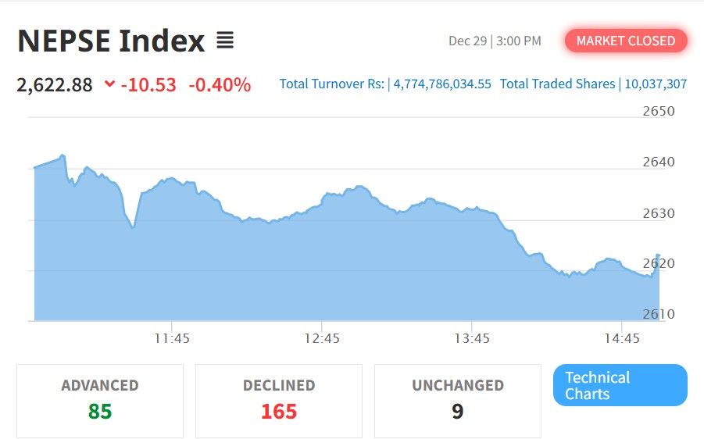This screenshot has width=704, height=439.
Task: Click the 12:45 time axis label
Action: [x=322, y=338]
